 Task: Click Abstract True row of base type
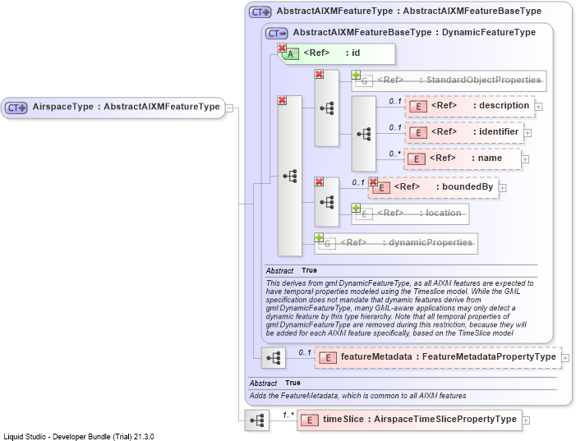click(x=401, y=271)
